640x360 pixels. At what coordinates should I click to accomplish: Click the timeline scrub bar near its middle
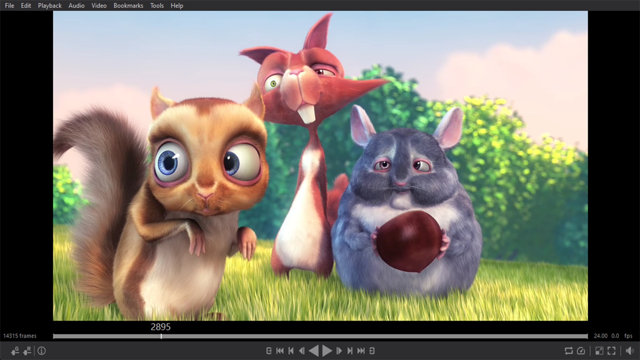320,336
